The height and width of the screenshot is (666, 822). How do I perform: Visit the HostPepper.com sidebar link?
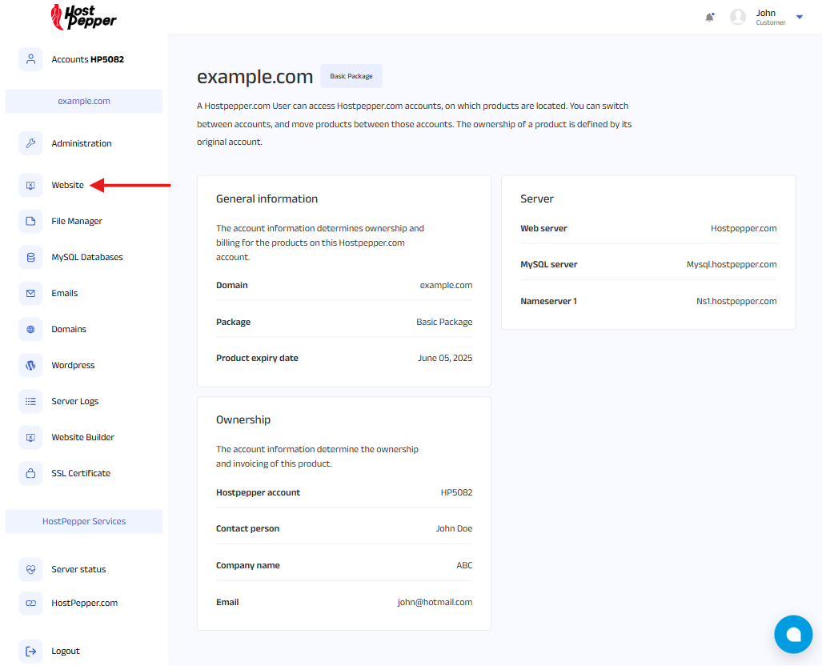click(84, 603)
